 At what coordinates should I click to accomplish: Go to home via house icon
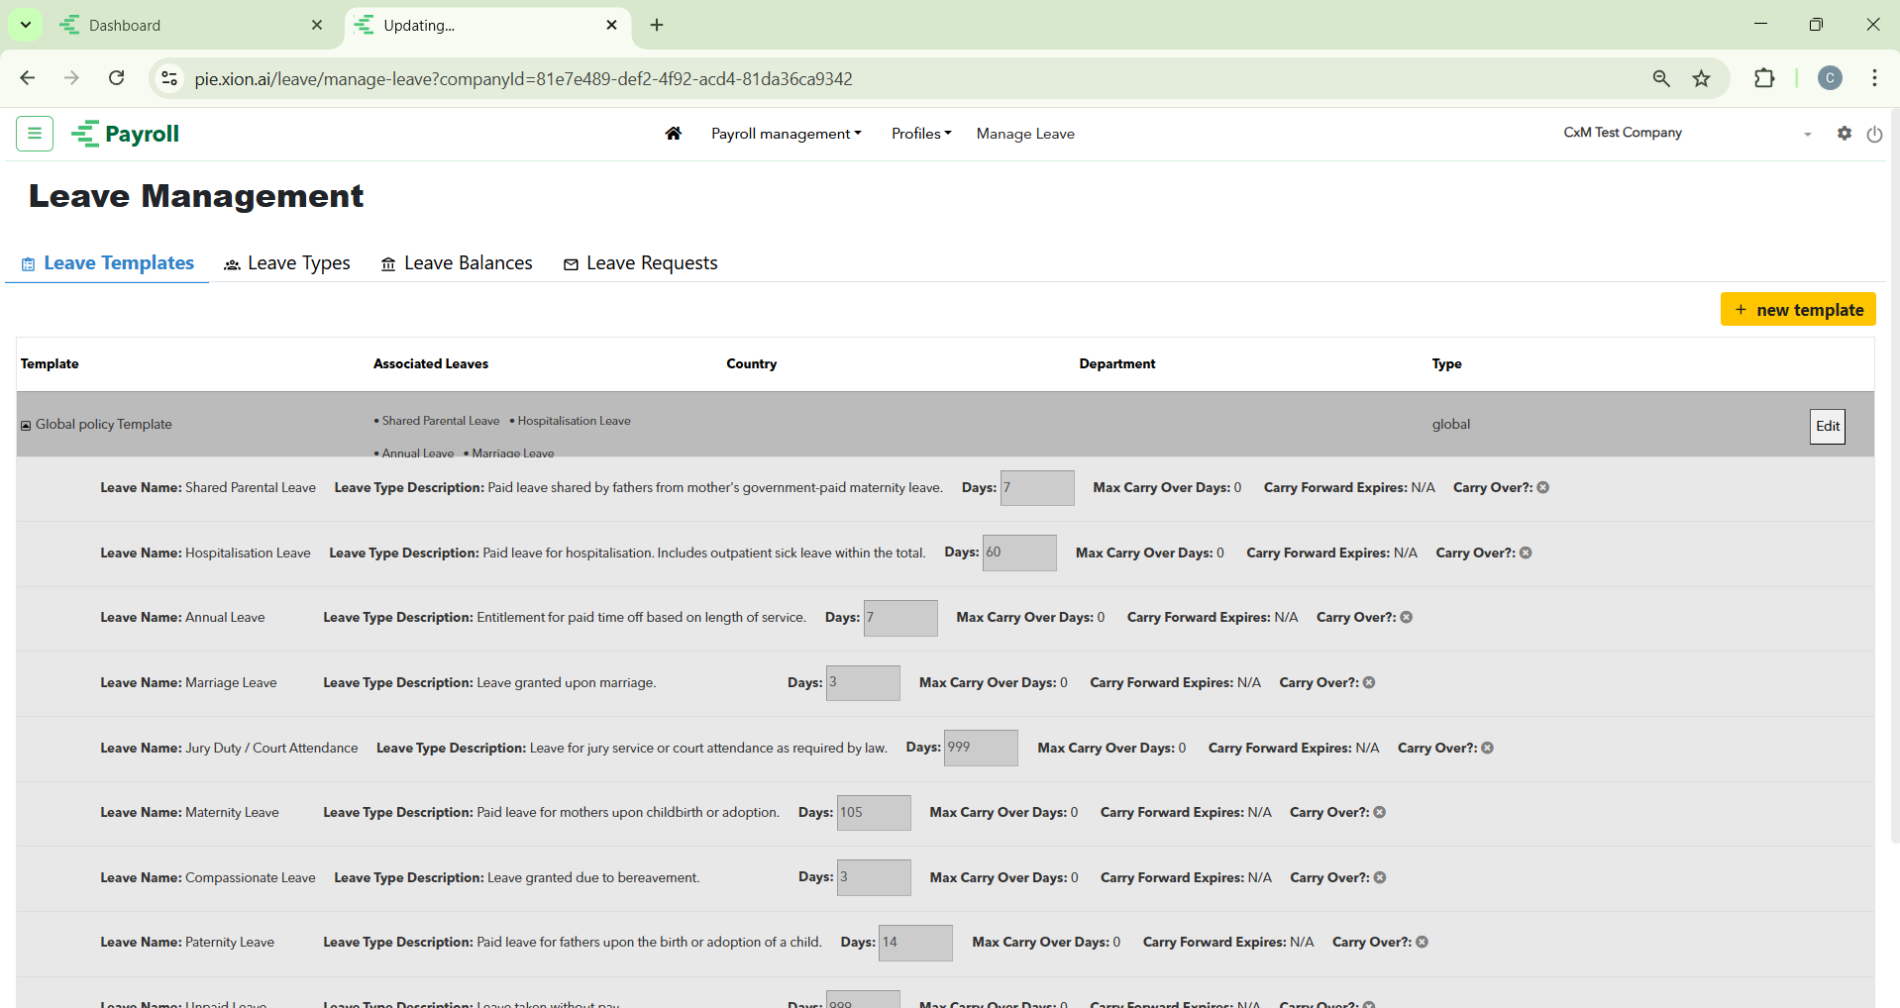click(674, 133)
